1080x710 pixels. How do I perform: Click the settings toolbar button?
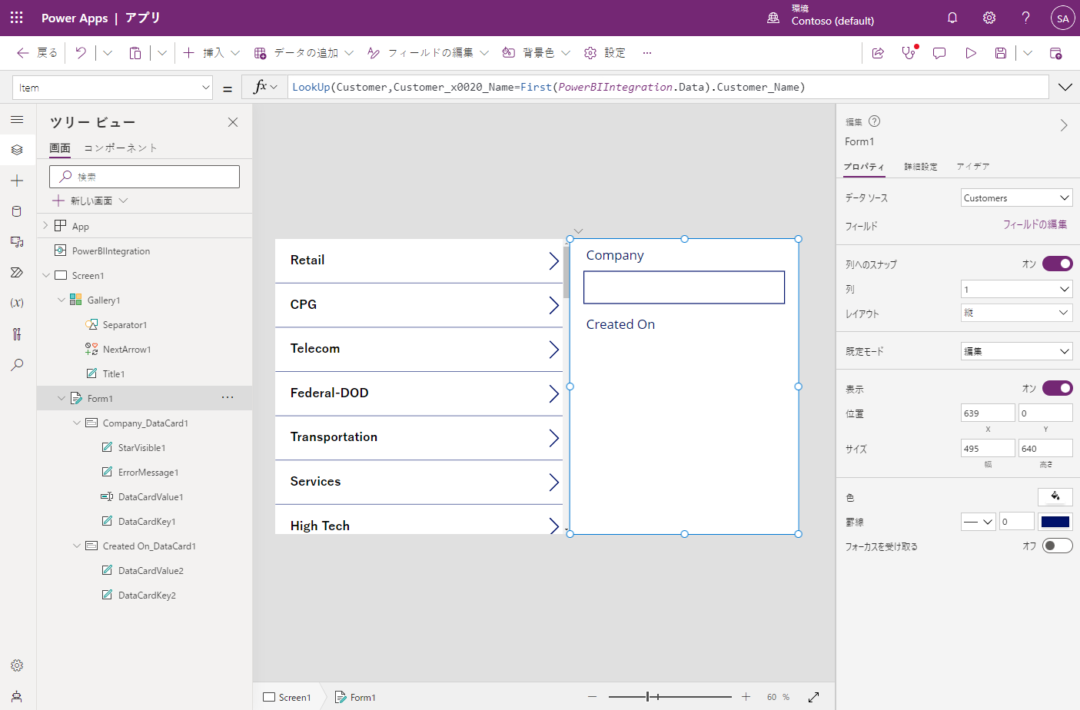[x=605, y=53]
